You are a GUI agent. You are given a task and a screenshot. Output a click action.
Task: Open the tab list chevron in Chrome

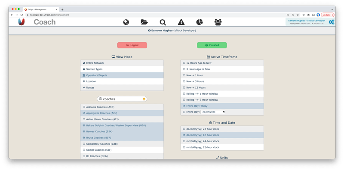(332, 9)
